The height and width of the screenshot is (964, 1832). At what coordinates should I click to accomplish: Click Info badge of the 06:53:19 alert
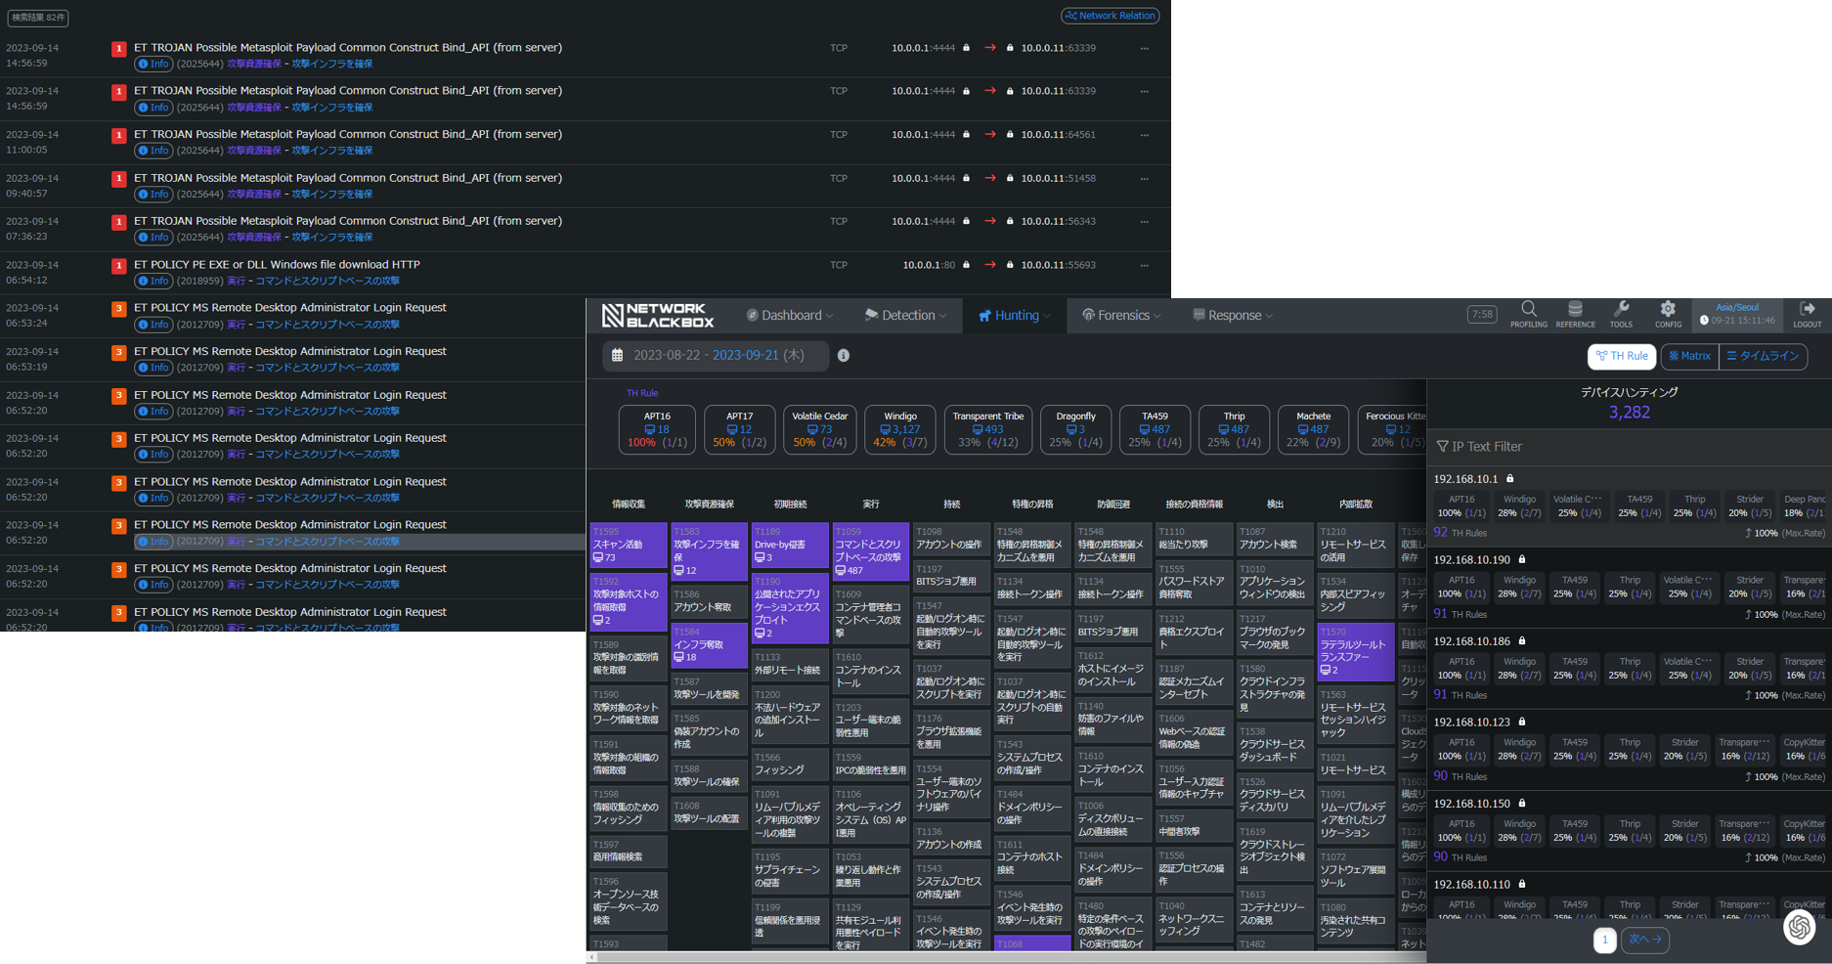pos(153,369)
